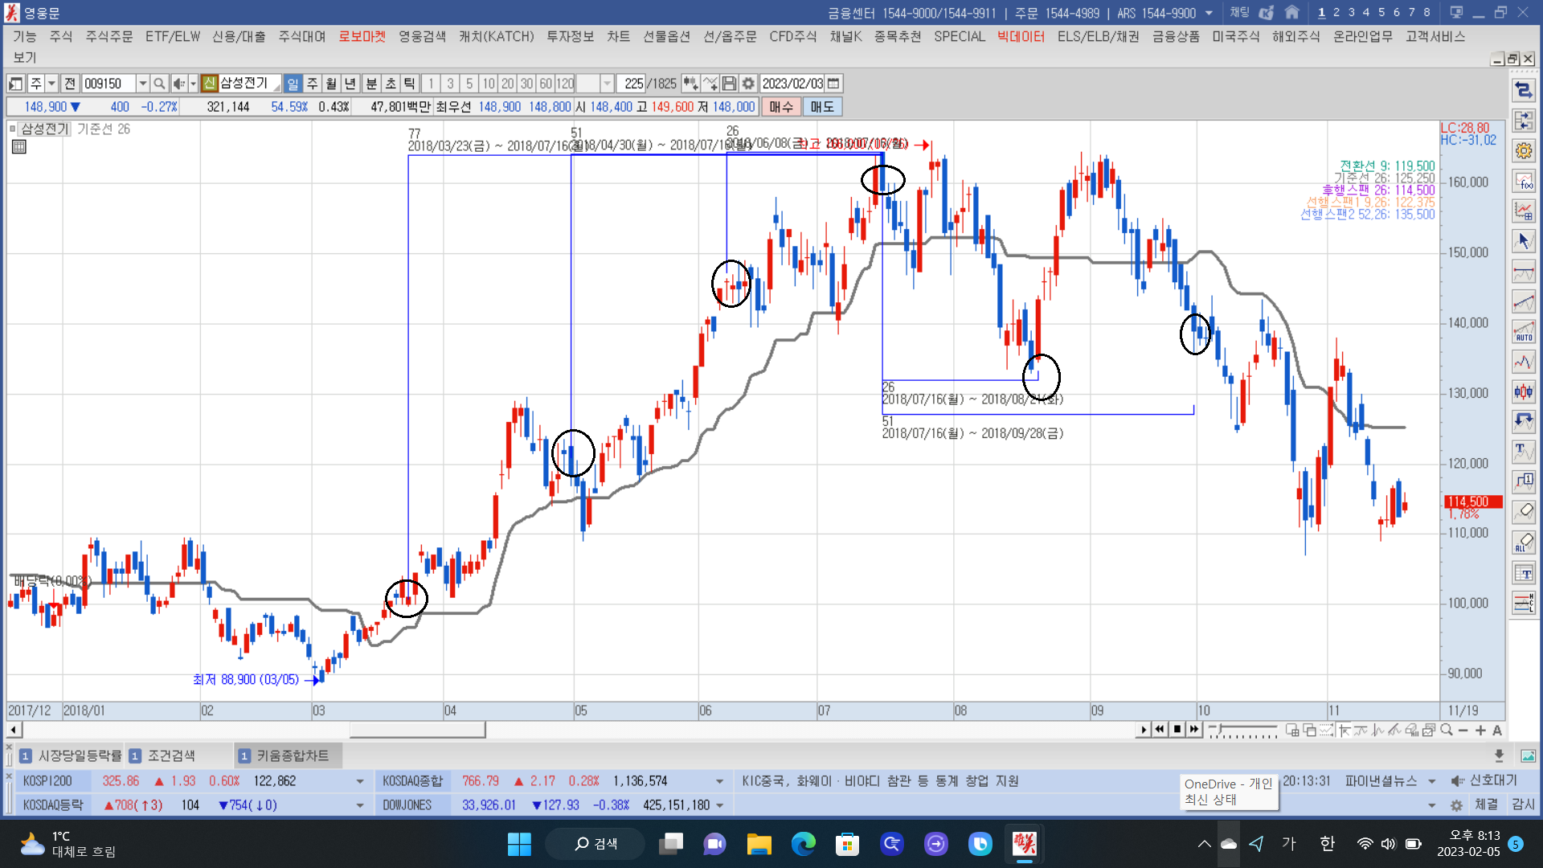Open the 차트 menu
The image size is (1543, 868).
pos(618,37)
